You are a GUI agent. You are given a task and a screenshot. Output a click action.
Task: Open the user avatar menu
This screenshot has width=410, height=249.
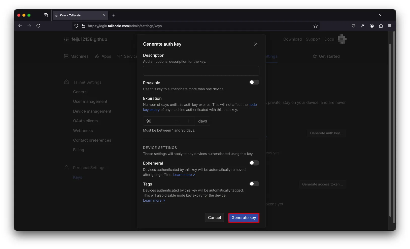[342, 39]
